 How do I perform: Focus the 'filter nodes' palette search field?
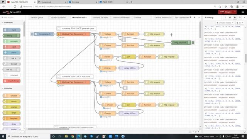pyautogui.click(x=12, y=17)
